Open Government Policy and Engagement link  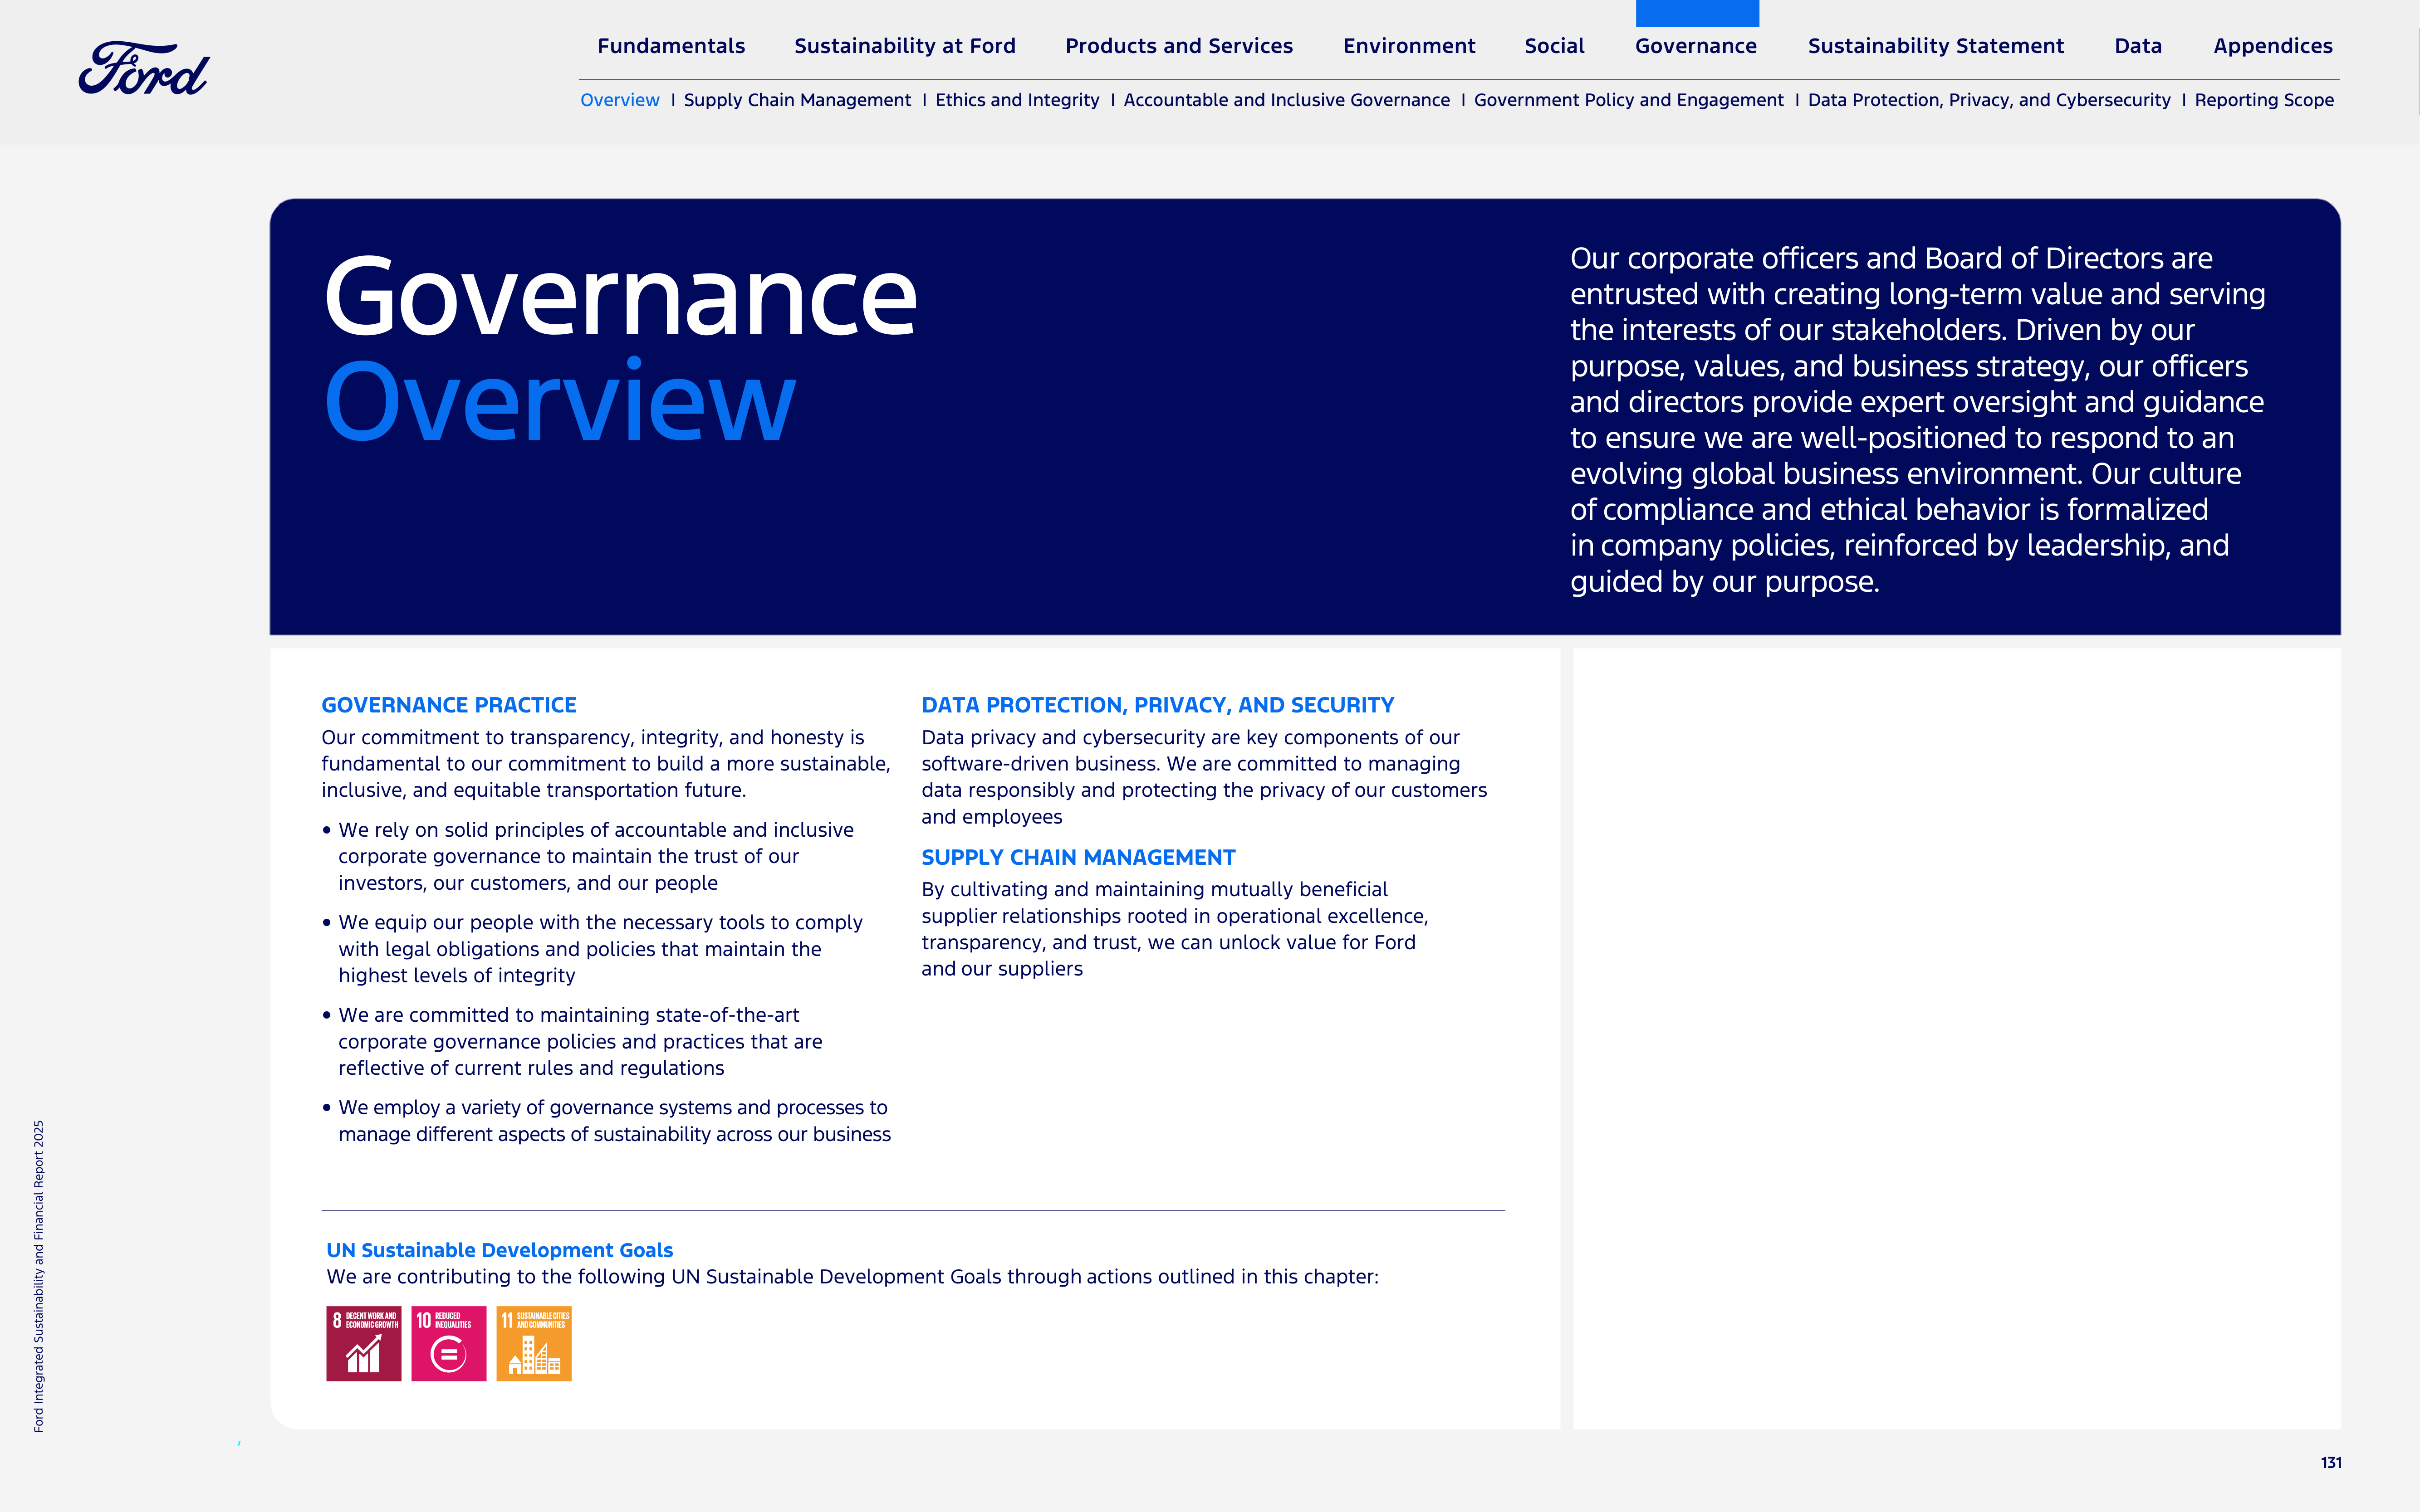[1629, 100]
